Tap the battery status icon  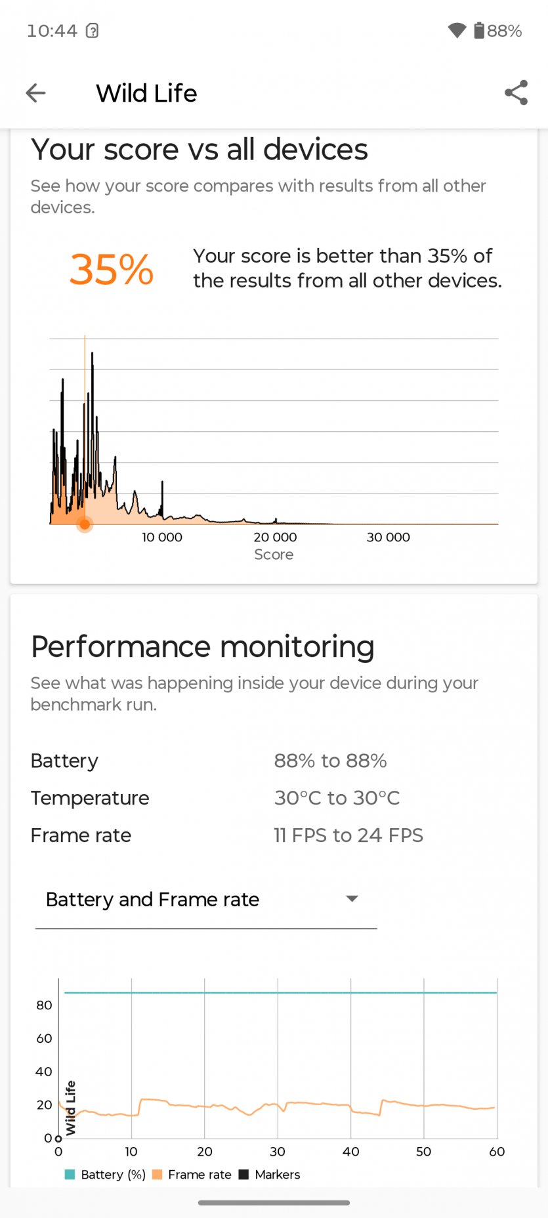[x=479, y=30]
